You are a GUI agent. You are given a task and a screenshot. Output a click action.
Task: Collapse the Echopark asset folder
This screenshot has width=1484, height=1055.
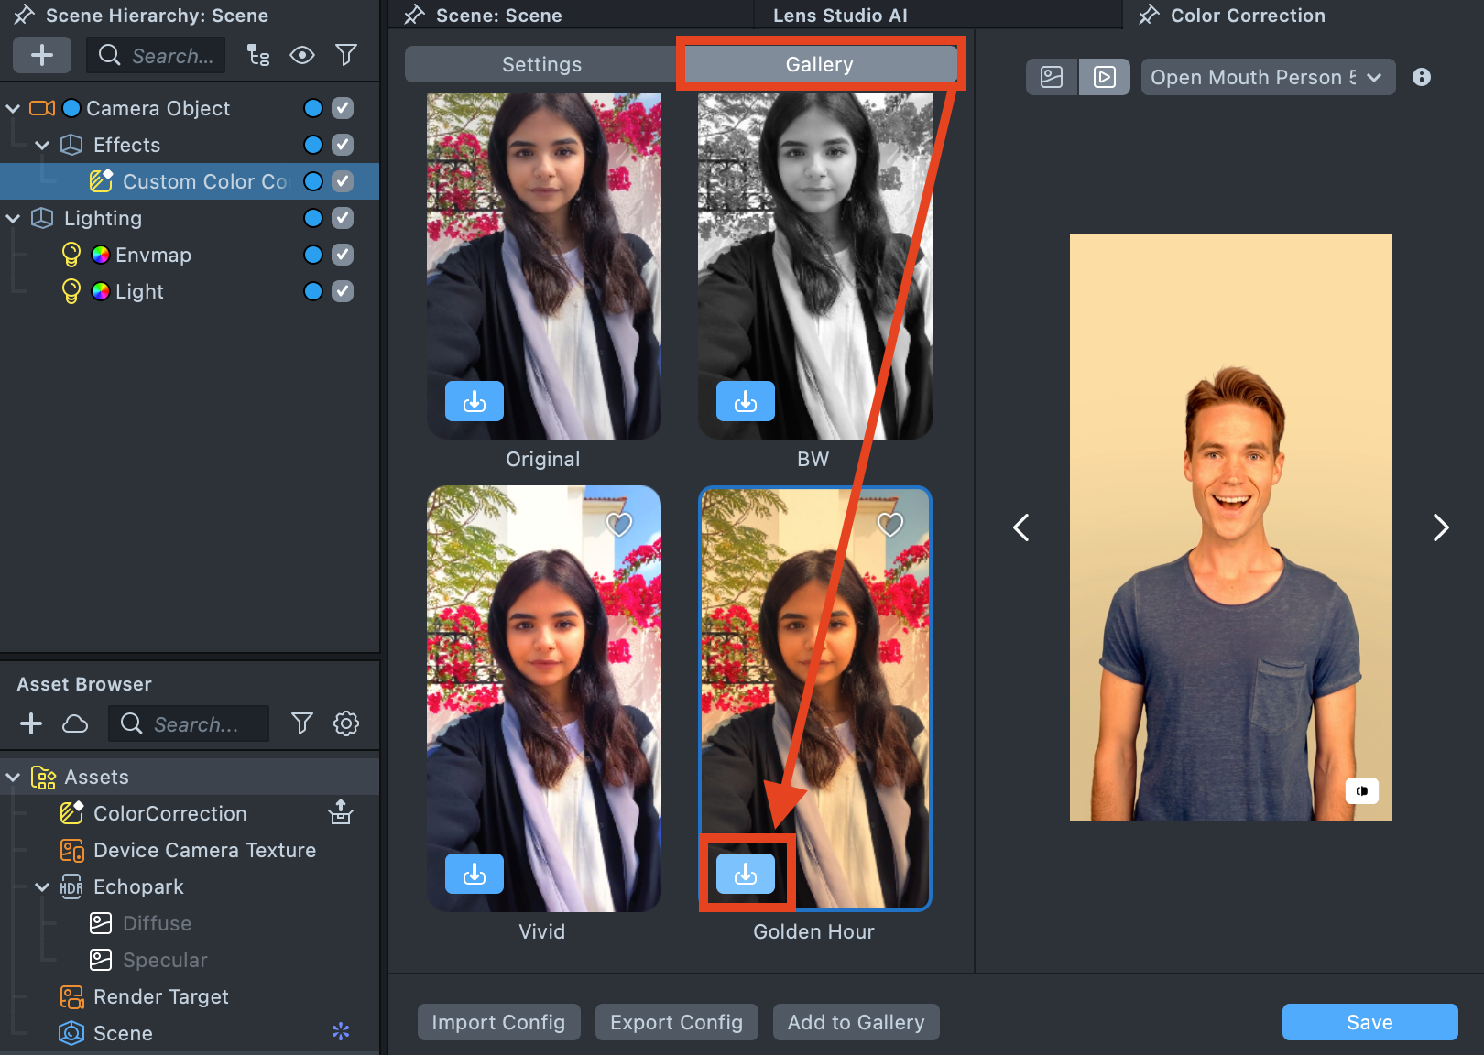[x=42, y=886]
